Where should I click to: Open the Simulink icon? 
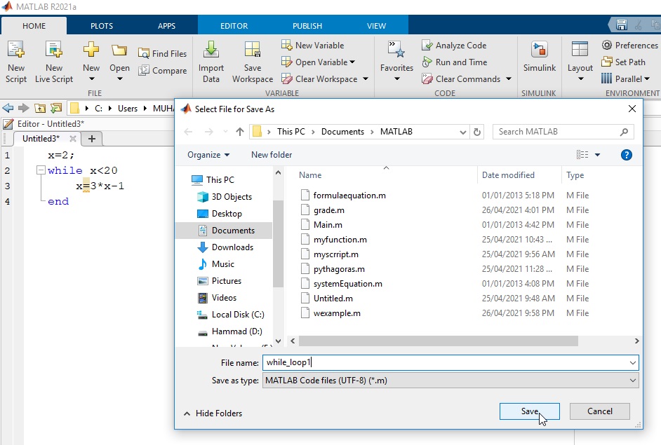coord(539,50)
